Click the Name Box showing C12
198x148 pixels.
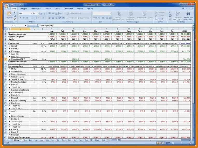14,25
